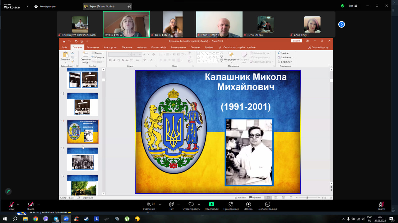Open Steam from Windows taskbar
Screen dimensions: 398x223
pos(86,219)
